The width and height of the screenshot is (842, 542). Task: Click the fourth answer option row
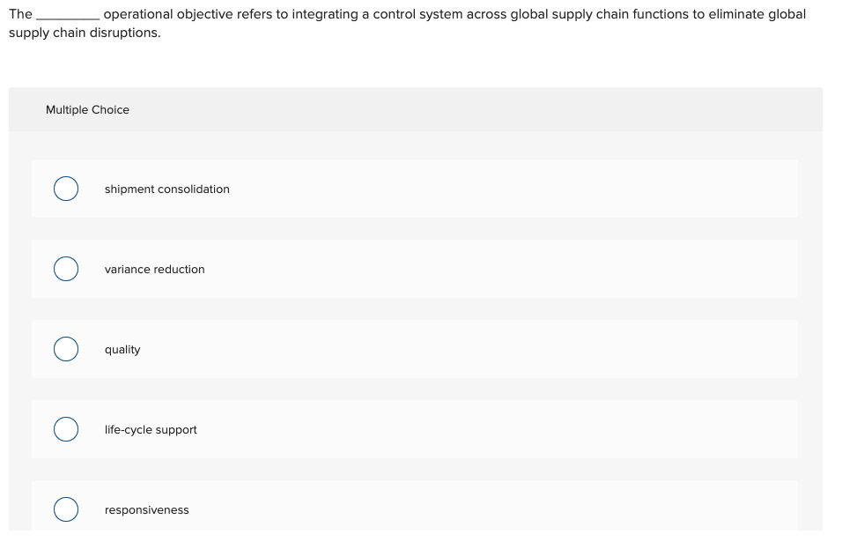(414, 429)
